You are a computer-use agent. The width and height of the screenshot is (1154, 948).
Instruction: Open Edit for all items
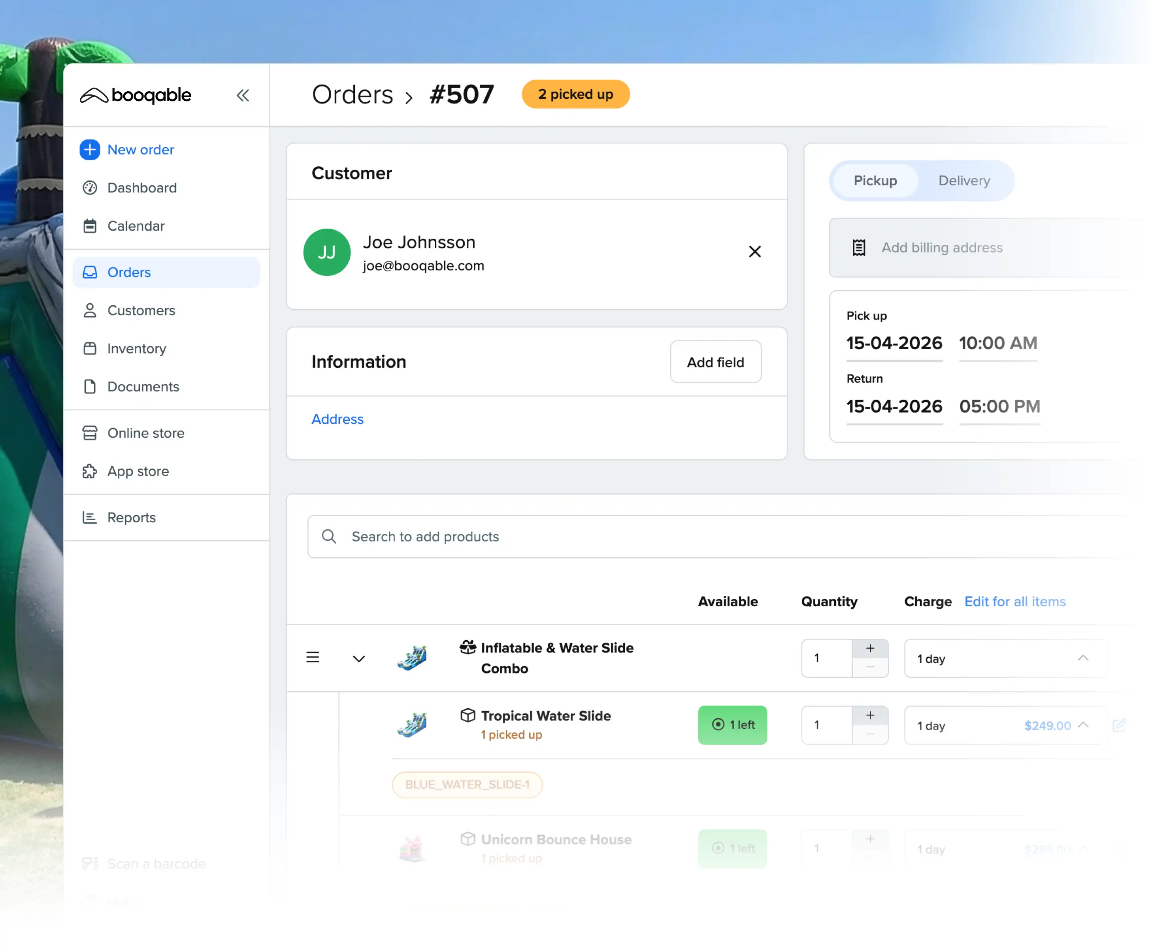click(x=1014, y=601)
